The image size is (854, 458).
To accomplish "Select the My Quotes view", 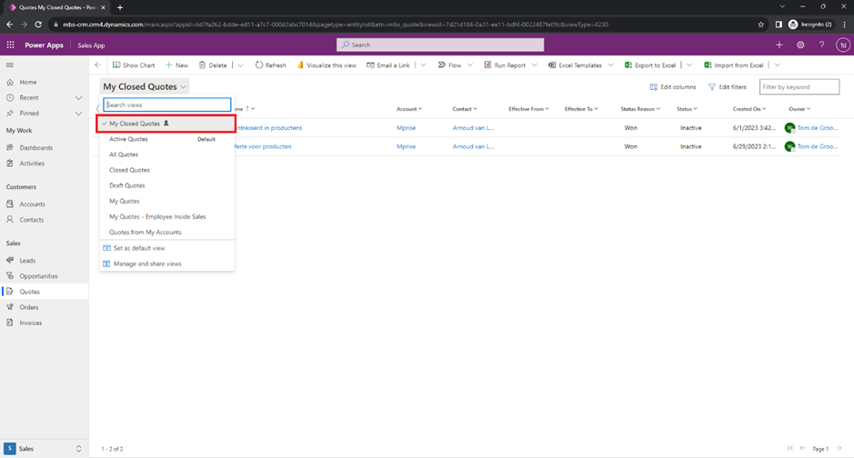I will (x=166, y=201).
